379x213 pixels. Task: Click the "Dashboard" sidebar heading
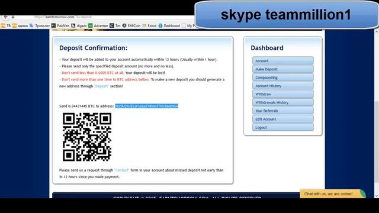point(267,48)
